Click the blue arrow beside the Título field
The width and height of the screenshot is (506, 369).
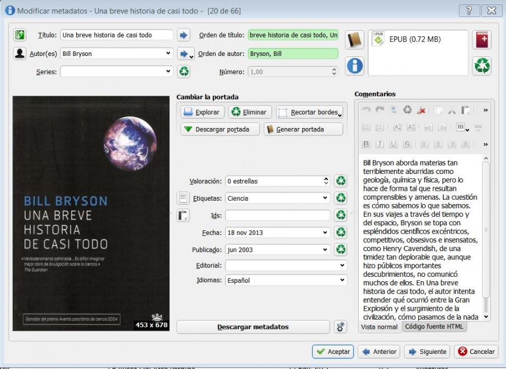[x=184, y=35]
